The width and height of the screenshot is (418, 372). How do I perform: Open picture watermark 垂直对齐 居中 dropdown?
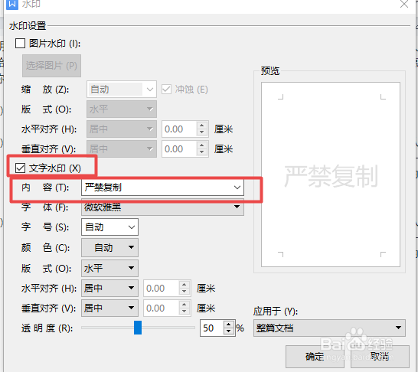tap(122, 148)
